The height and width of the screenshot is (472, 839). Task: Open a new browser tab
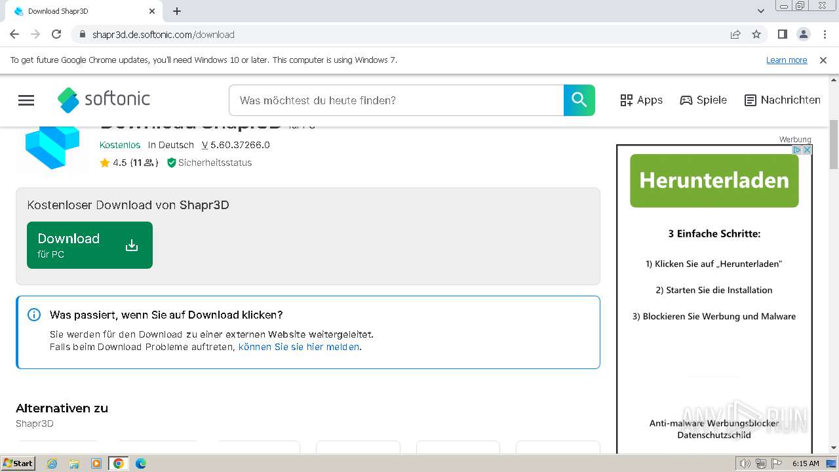177,11
